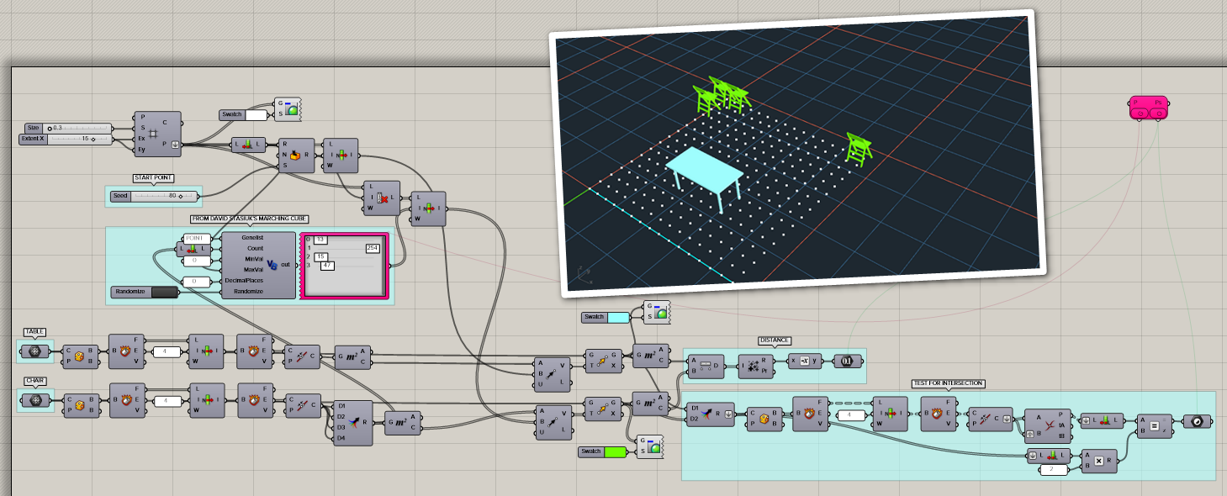
Task: Select the D1 D2 merge in the intersection group
Action: pos(710,414)
